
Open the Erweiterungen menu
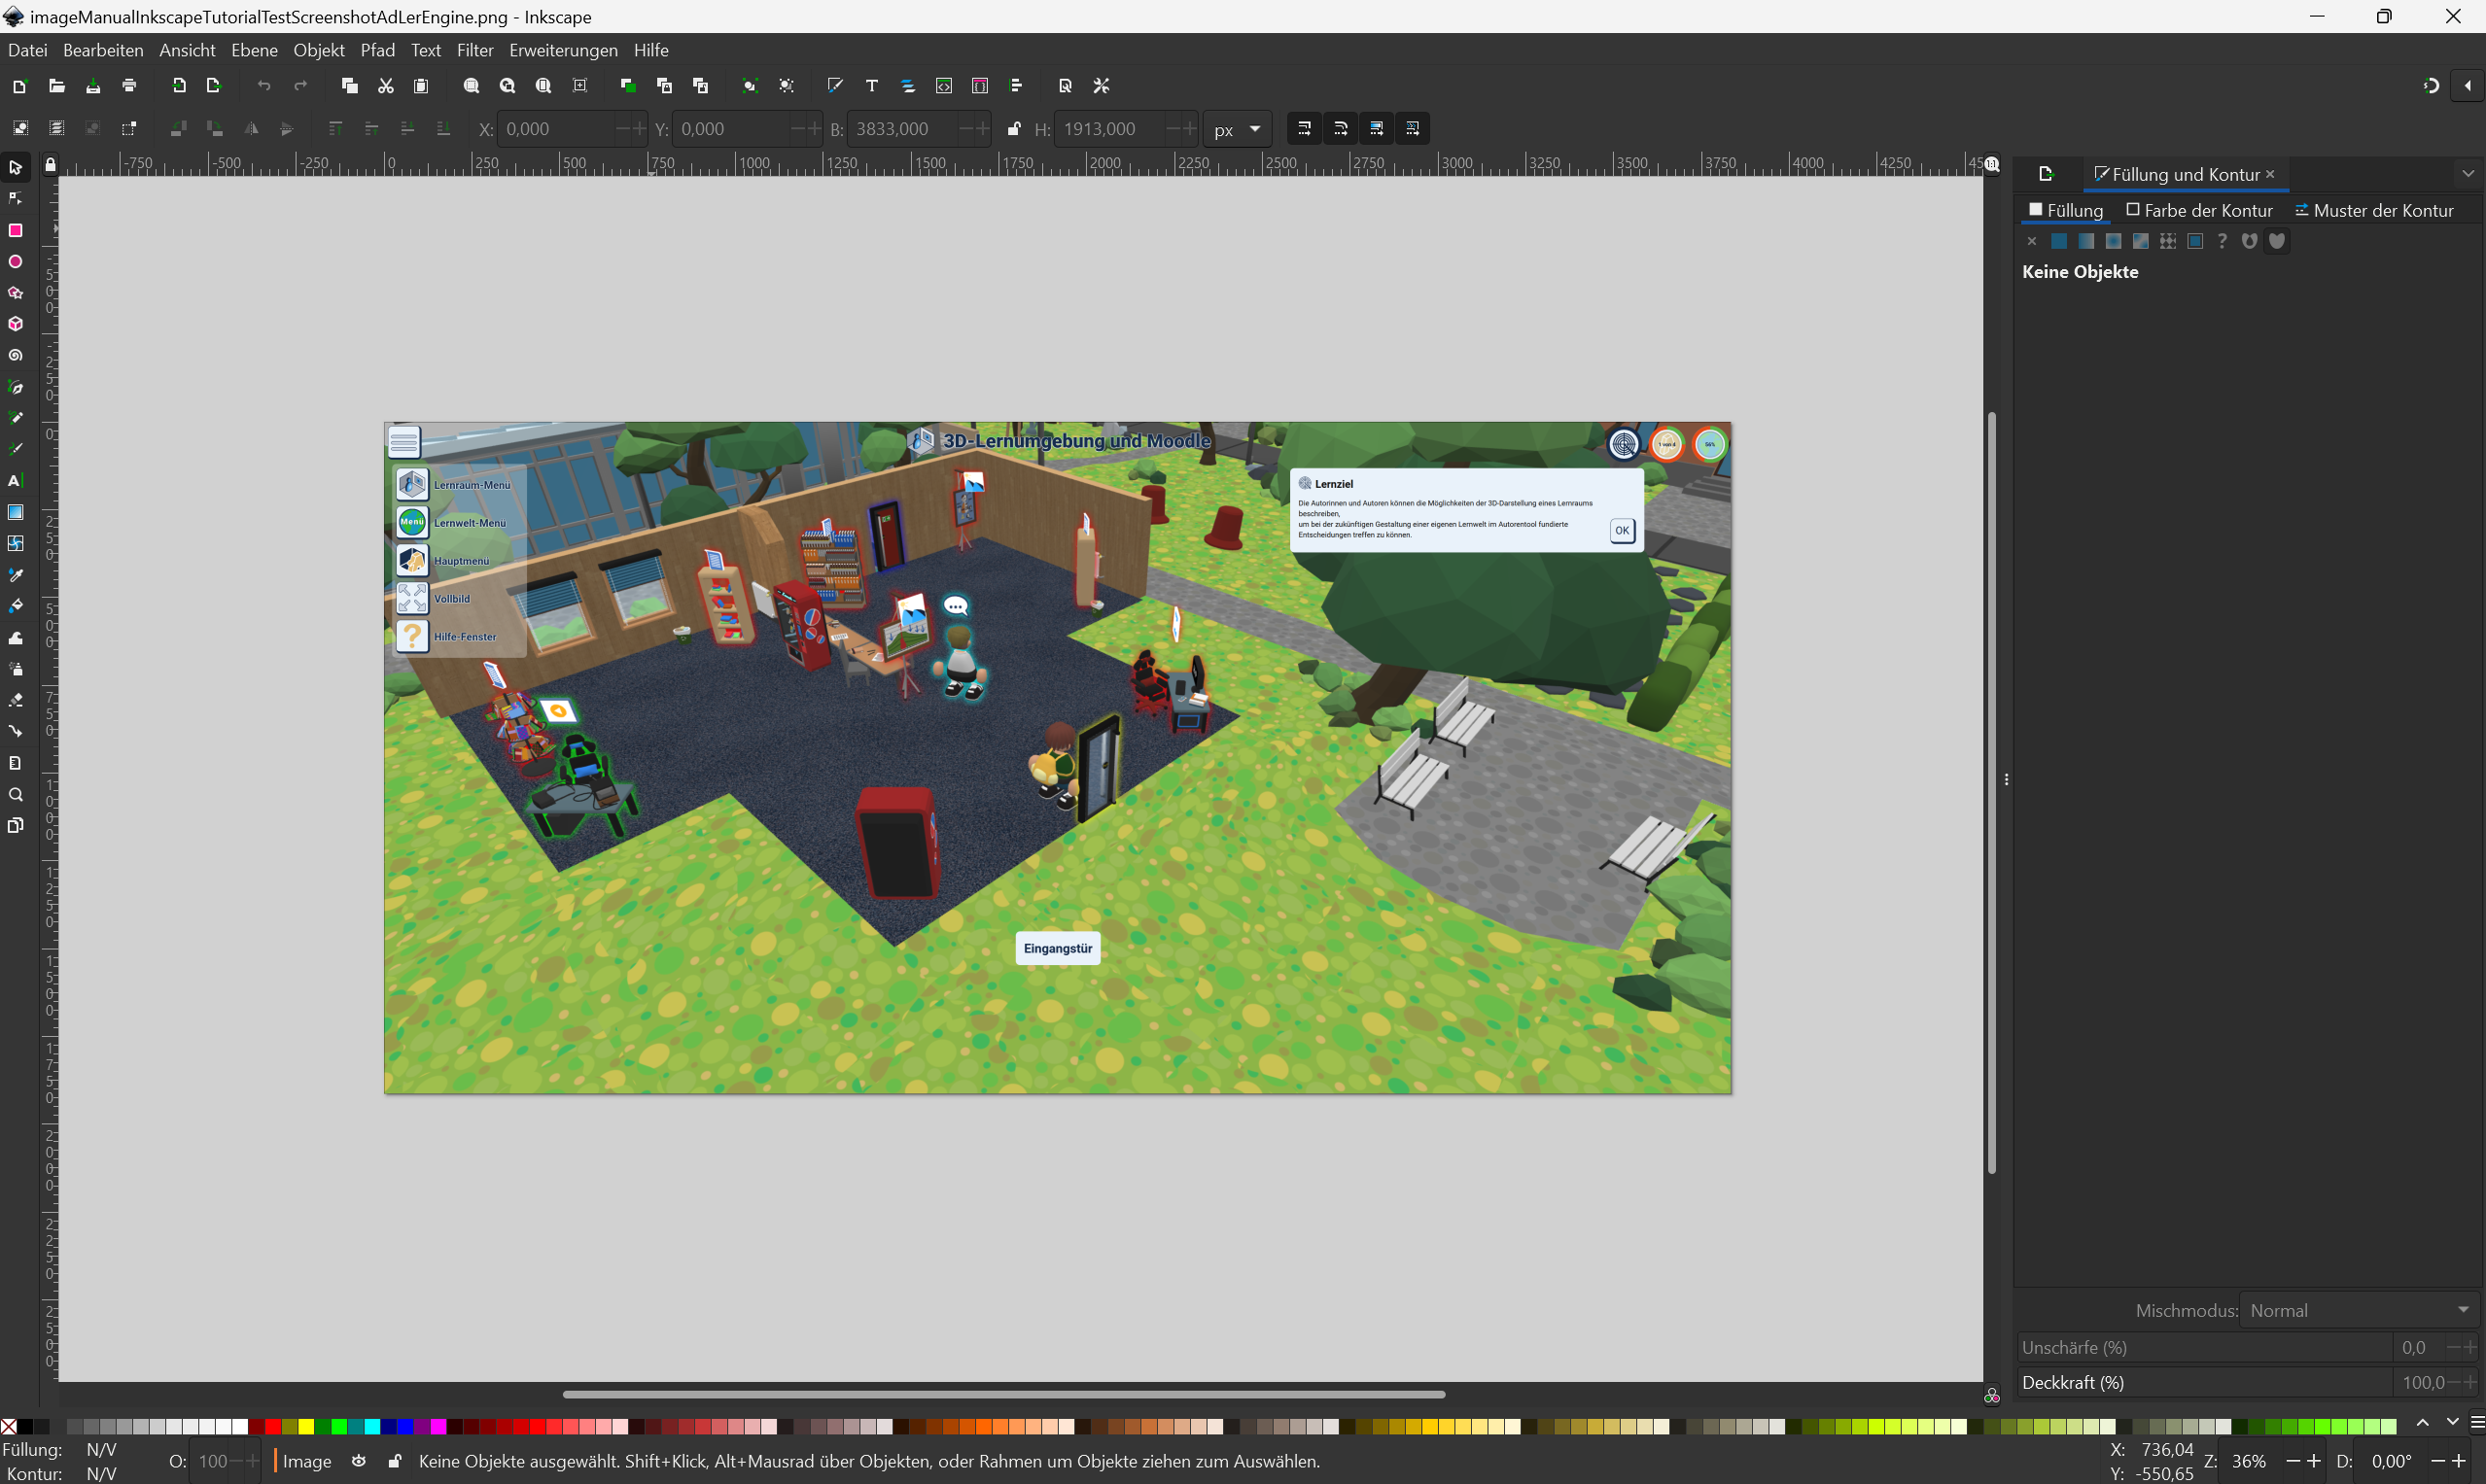tap(563, 50)
